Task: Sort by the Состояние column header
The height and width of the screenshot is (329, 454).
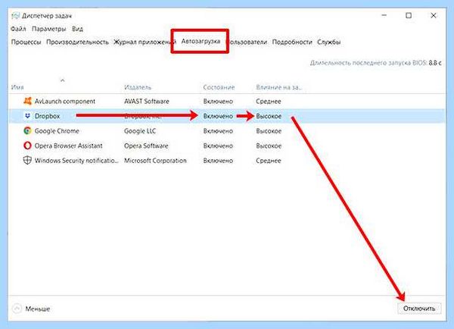Action: (219, 87)
